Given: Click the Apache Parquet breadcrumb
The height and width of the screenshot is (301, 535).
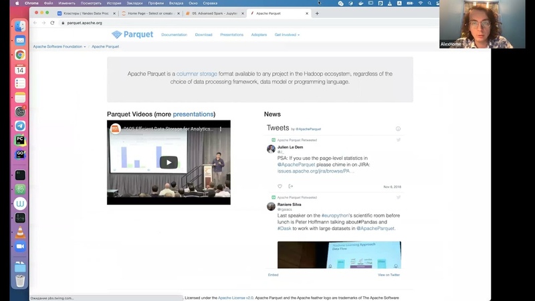Looking at the screenshot, I should point(105,46).
